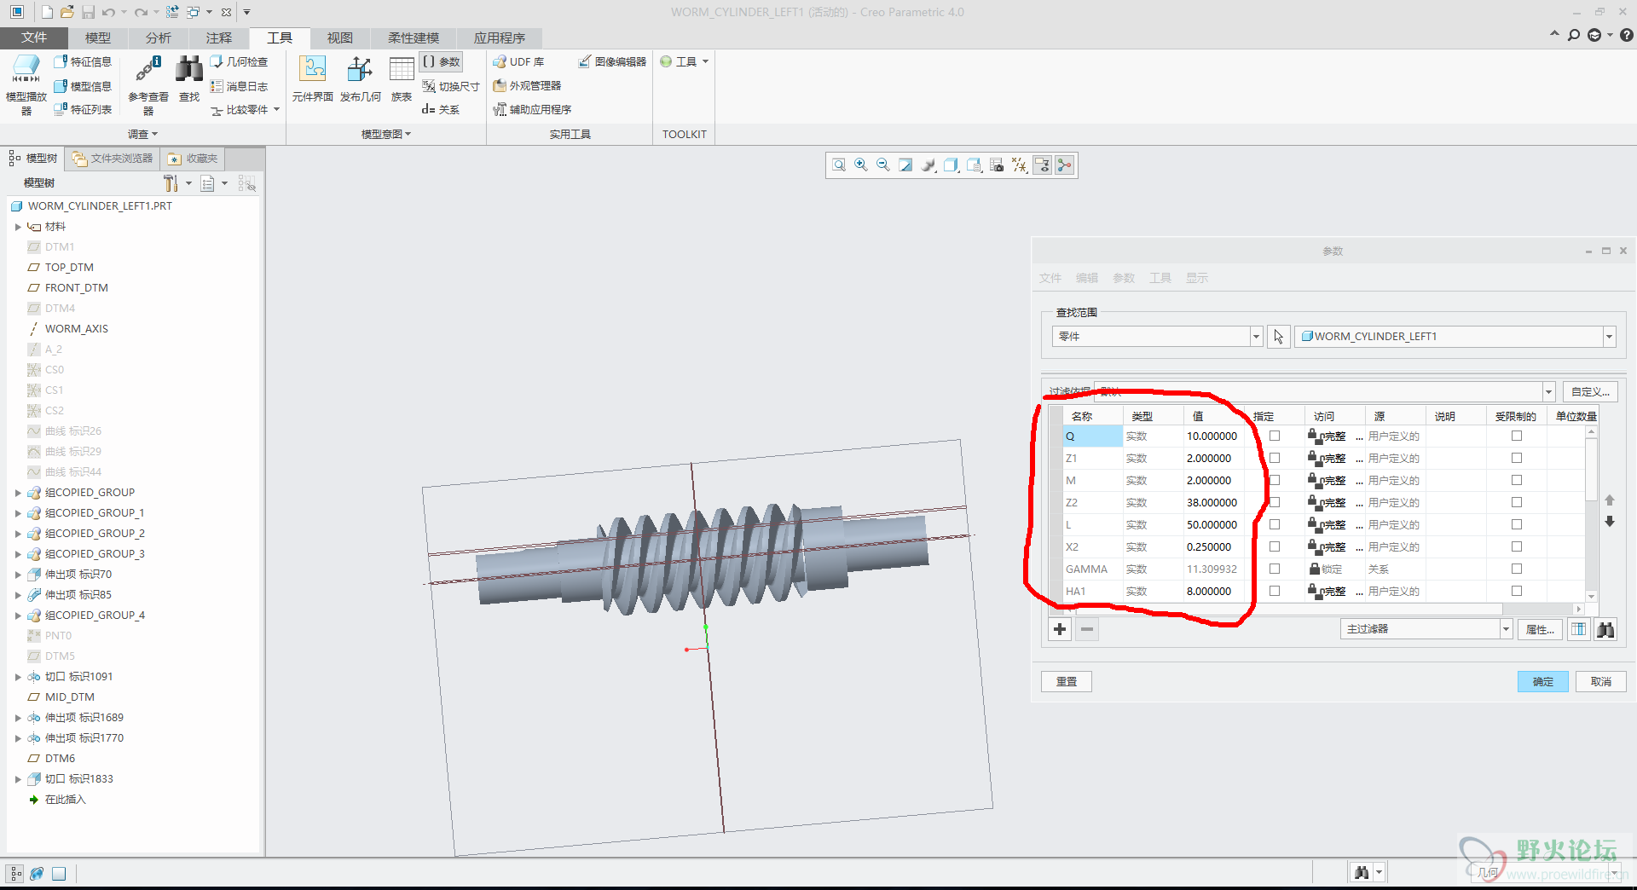Open the UDF library (UDF 库)
Viewport: 1637px width, 890px height.
pos(518,62)
